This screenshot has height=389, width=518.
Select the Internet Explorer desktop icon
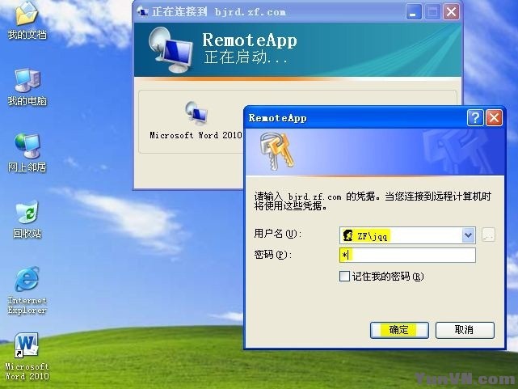pyautogui.click(x=27, y=290)
